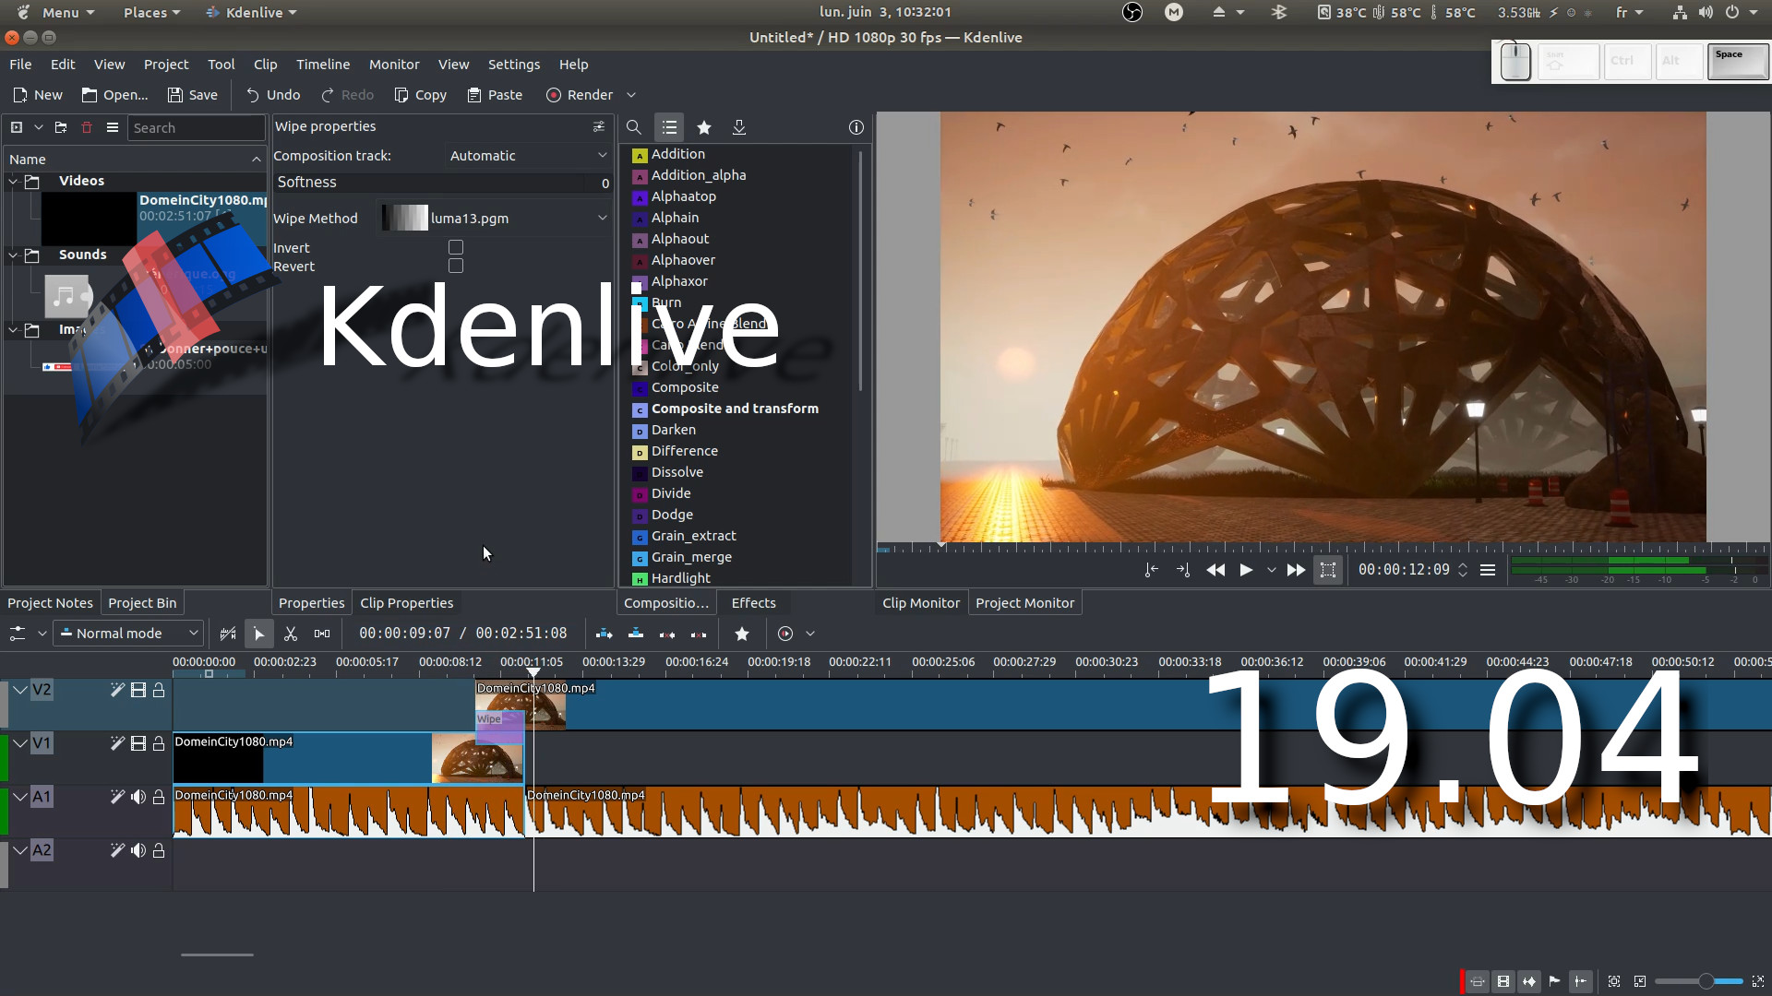The height and width of the screenshot is (996, 1772).
Task: Disable effects on track V2
Action: pos(117,690)
